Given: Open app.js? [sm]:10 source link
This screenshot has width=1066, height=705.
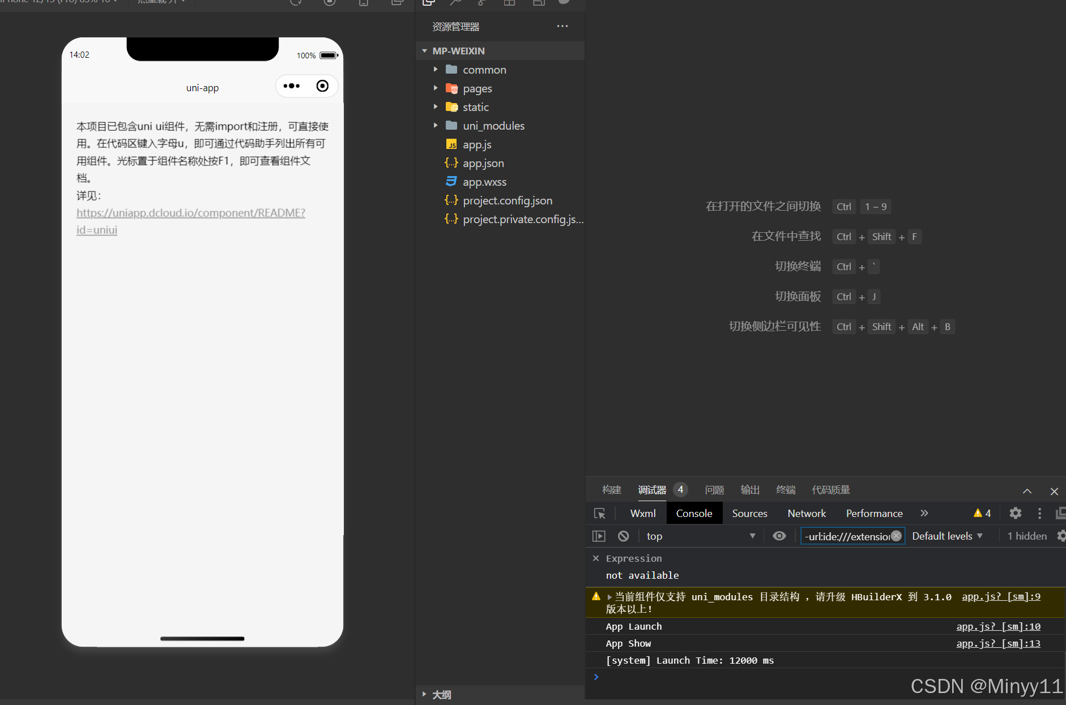Looking at the screenshot, I should [998, 626].
